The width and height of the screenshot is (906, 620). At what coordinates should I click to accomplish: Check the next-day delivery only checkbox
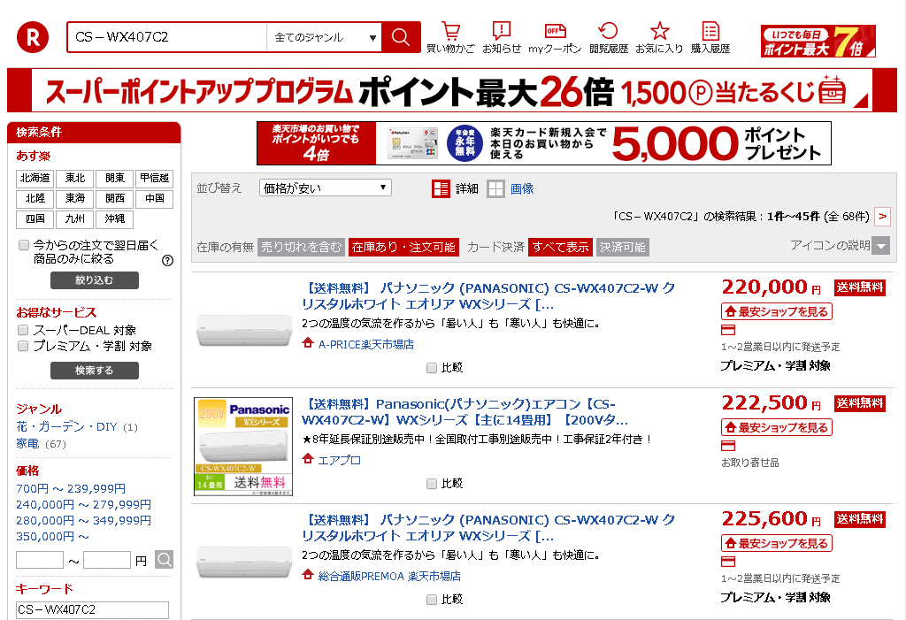tap(24, 245)
